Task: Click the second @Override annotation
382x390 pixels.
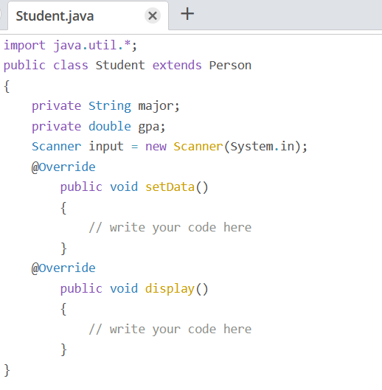Action: [x=63, y=268]
